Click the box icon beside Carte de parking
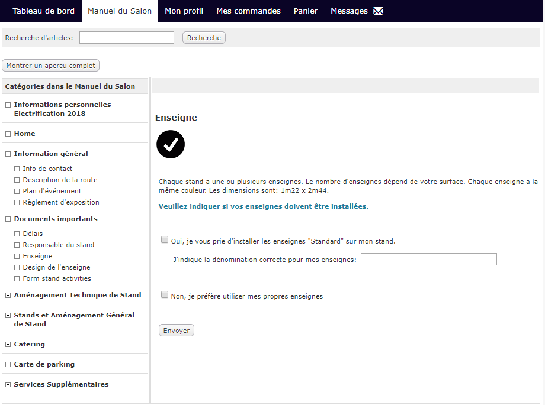Image resolution: width=545 pixels, height=405 pixels. [x=8, y=364]
